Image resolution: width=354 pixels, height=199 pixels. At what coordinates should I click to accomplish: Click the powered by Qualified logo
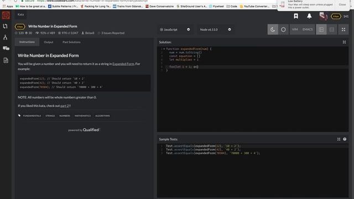[x=84, y=130]
